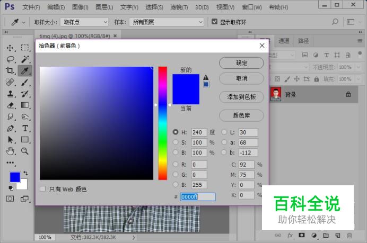Toggle Quick Mask mode

tap(10, 199)
